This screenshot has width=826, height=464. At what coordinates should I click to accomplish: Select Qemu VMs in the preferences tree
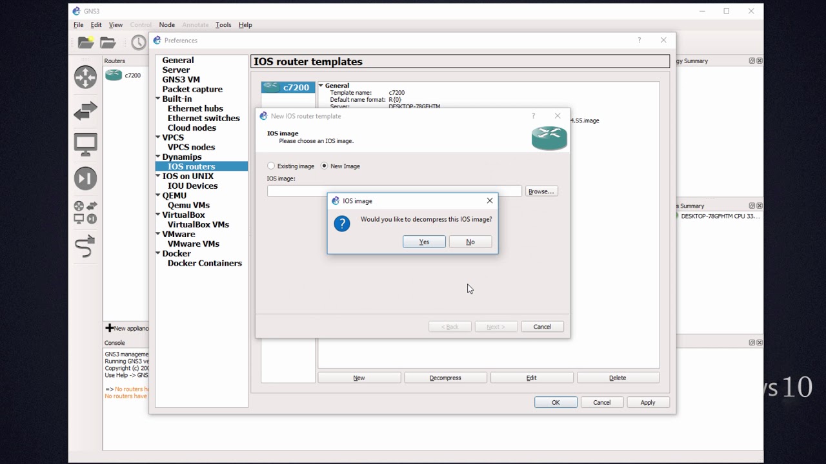click(189, 205)
